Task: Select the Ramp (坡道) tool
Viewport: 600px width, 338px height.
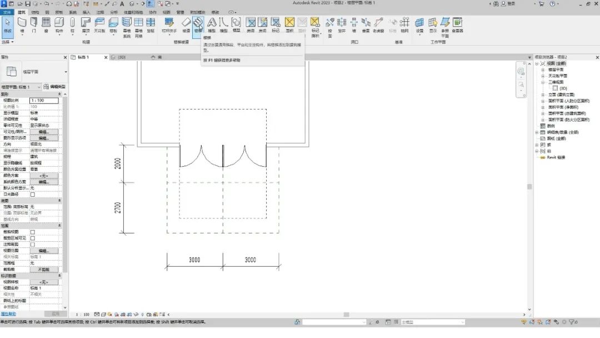Action: (x=186, y=25)
